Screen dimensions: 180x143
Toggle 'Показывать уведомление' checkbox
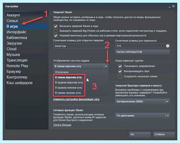coord(120,66)
